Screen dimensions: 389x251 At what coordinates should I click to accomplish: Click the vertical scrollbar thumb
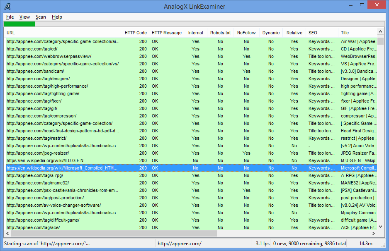point(381,41)
